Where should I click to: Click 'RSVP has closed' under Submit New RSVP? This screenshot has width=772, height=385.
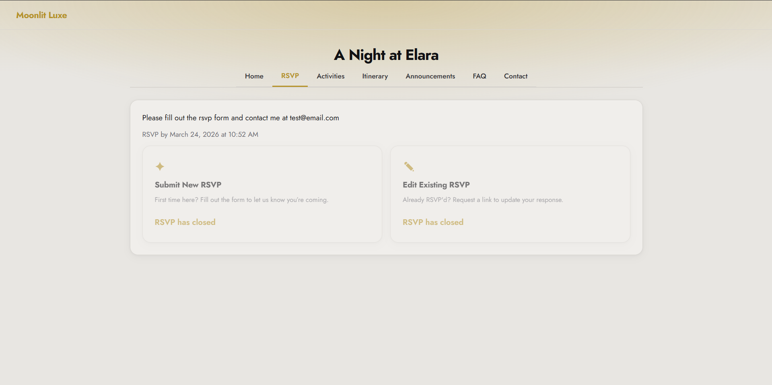185,222
